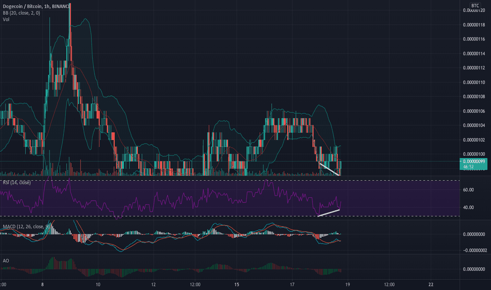Select the RSI (14, close) indicator label
This screenshot has height=290, width=491.
pyautogui.click(x=17, y=182)
